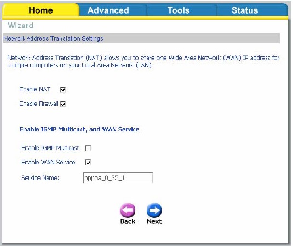Go to the Status tab
293x247 pixels.
click(245, 10)
